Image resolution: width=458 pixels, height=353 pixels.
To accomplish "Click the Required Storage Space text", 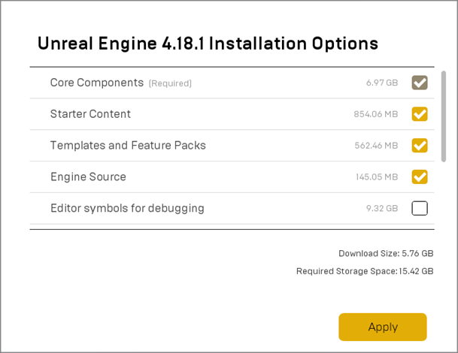I will point(365,271).
